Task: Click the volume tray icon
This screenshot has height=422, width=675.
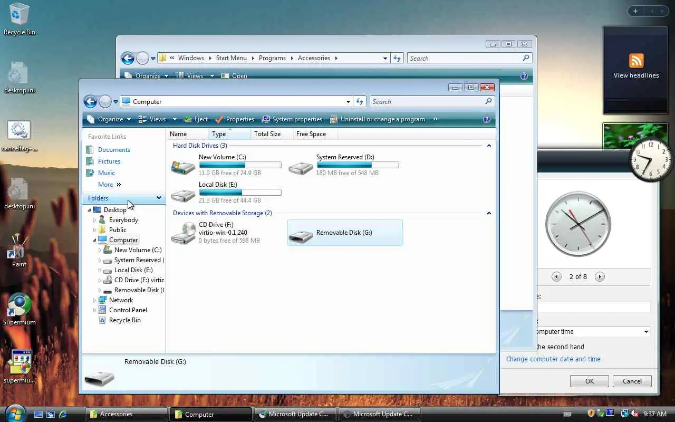Action: pos(634,414)
